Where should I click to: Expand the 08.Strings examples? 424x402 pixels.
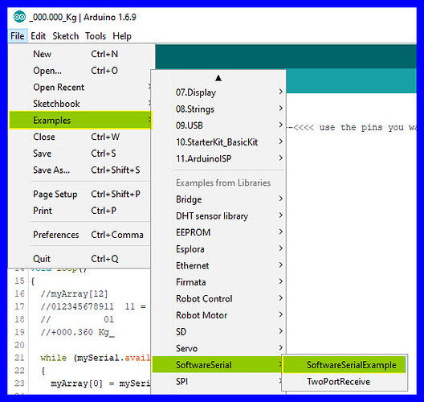pos(218,109)
